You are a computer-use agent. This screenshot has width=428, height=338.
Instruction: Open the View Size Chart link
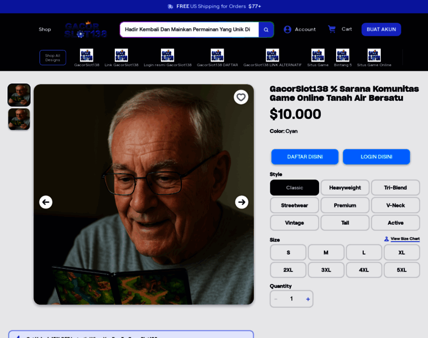tap(404, 239)
